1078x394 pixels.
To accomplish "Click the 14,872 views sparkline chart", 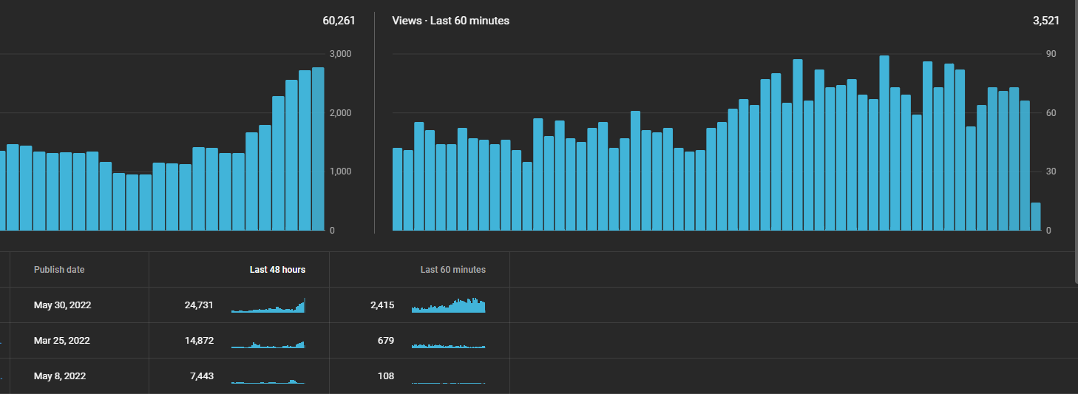I will click(x=268, y=344).
